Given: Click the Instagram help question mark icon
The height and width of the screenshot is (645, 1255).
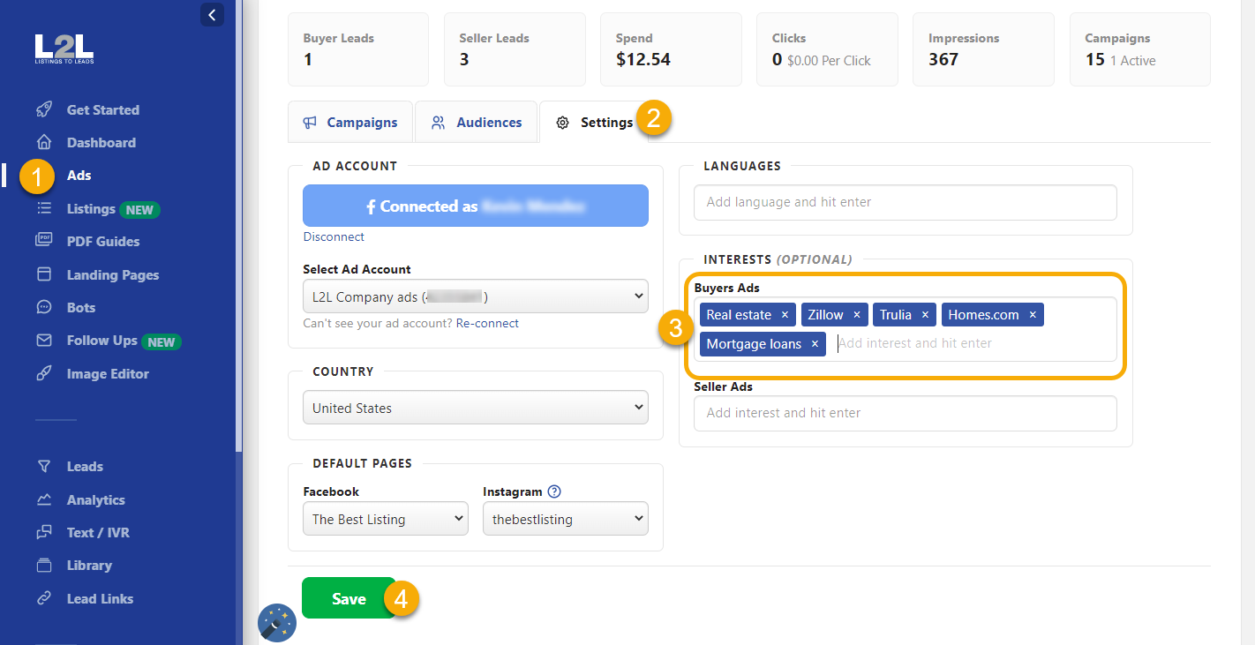Looking at the screenshot, I should [554, 491].
